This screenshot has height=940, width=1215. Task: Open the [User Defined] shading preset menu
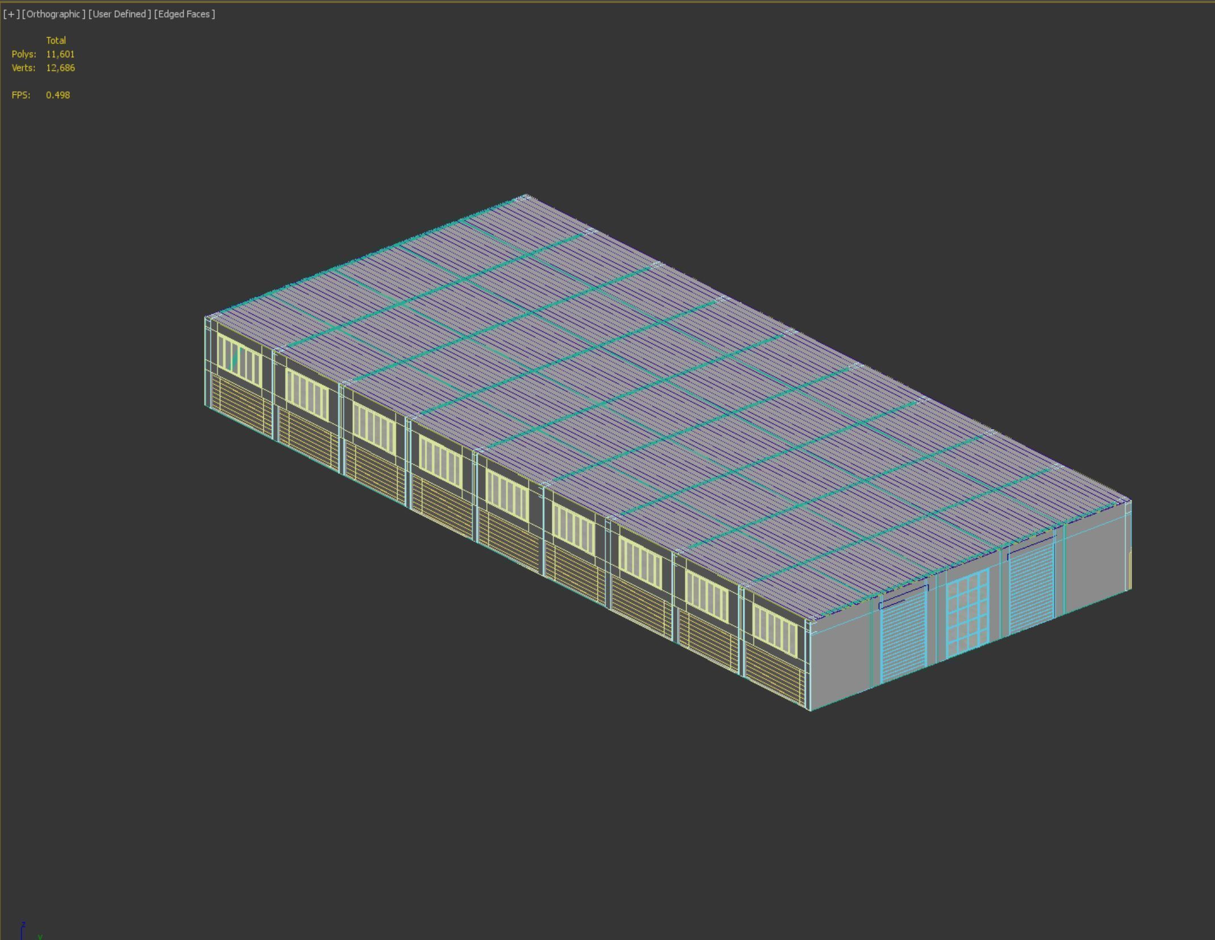point(120,14)
